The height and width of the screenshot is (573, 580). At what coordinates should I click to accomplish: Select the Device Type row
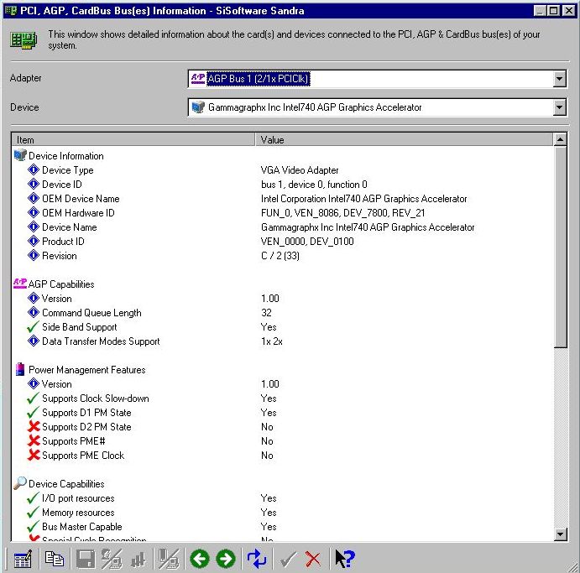[283, 170]
